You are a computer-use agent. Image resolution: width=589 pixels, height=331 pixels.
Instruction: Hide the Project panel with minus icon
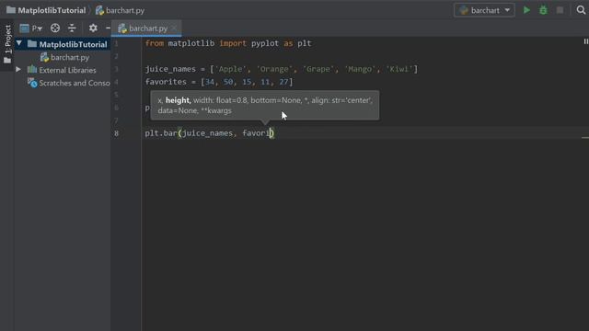[108, 29]
